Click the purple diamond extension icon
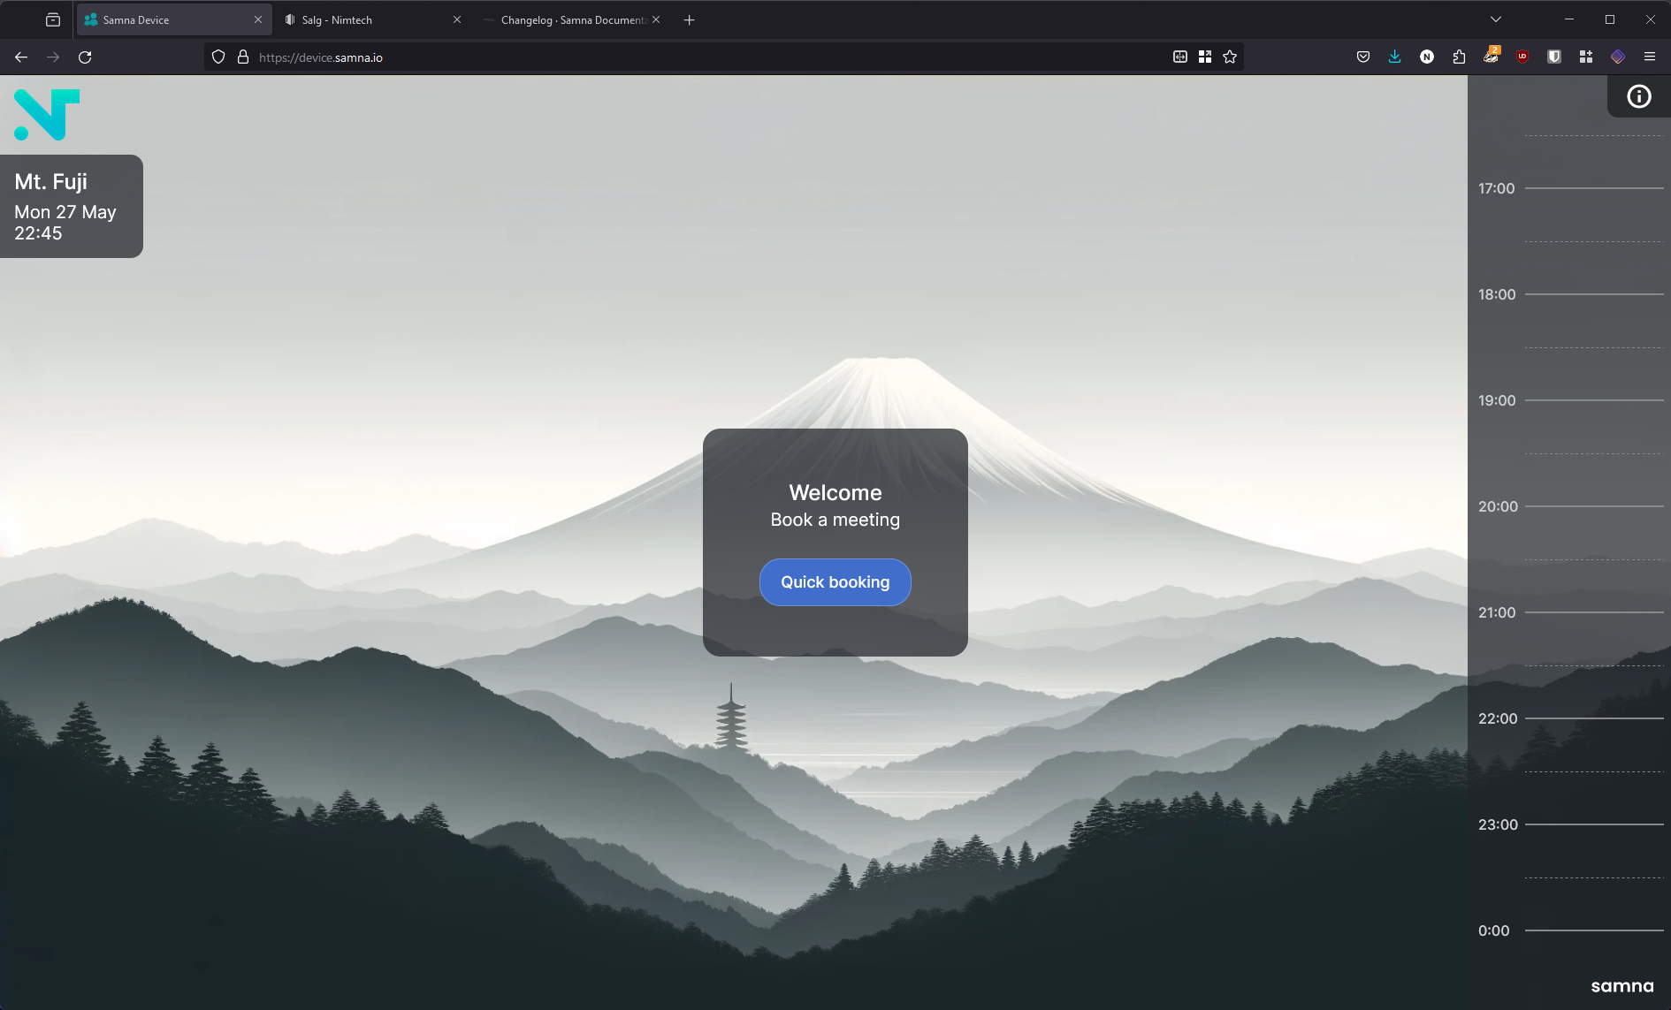This screenshot has height=1010, width=1671. [x=1618, y=57]
